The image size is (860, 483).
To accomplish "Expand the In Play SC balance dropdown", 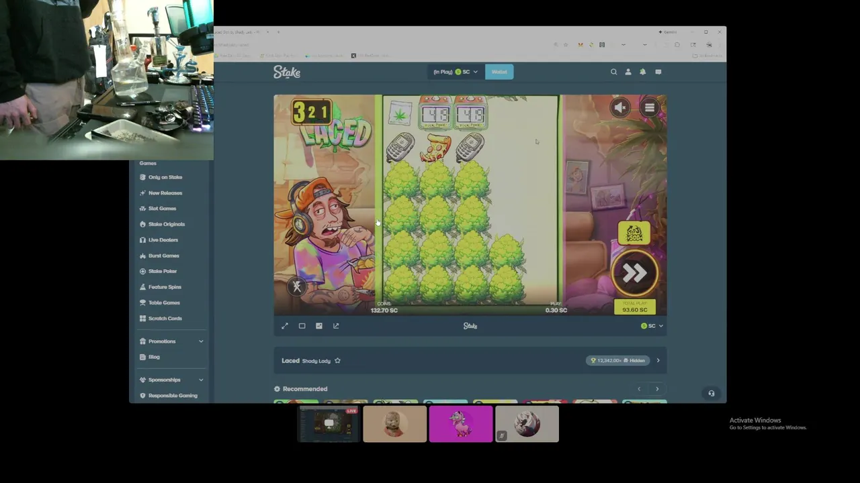I will tap(456, 72).
